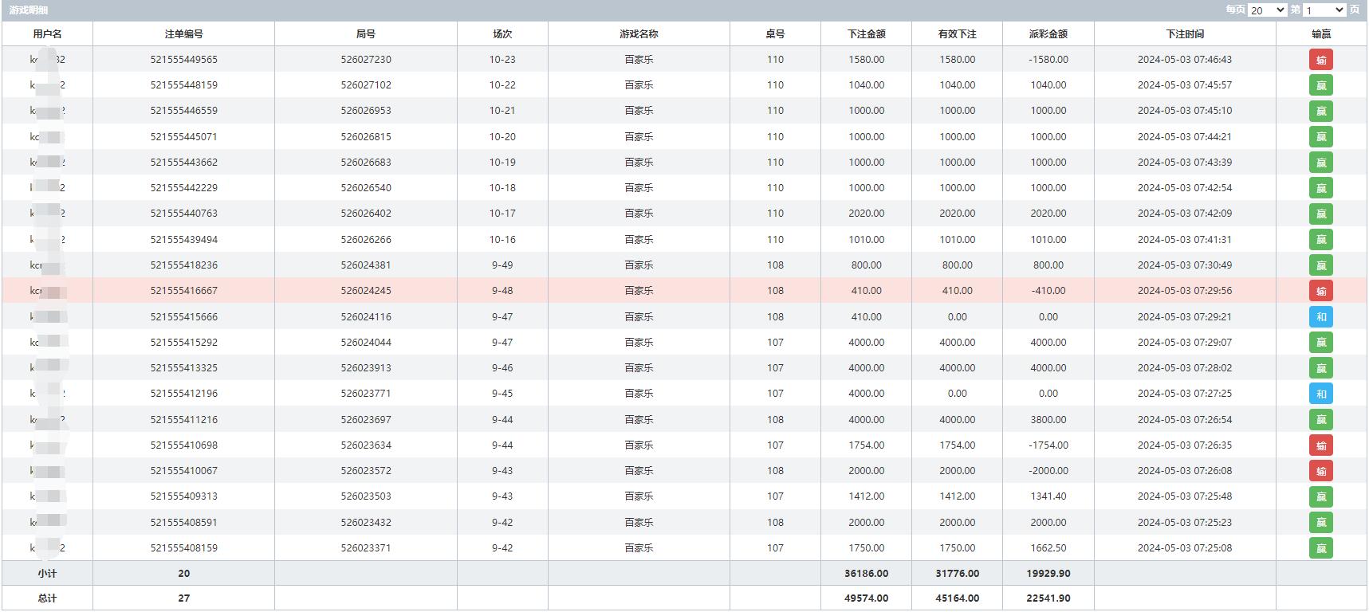Click payout amount 3800.00
This screenshot has height=612, width=1369.
coord(1048,420)
